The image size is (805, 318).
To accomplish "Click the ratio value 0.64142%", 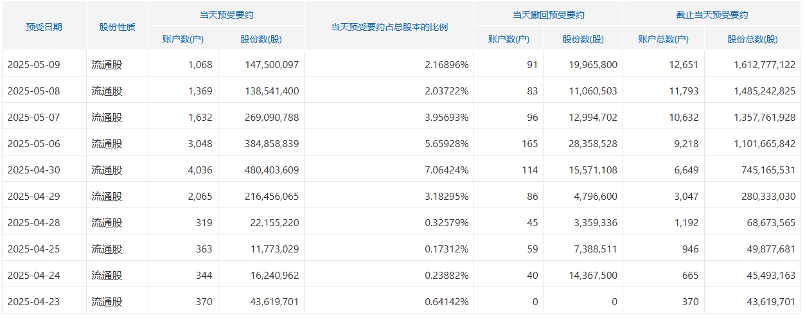I will point(447,302).
